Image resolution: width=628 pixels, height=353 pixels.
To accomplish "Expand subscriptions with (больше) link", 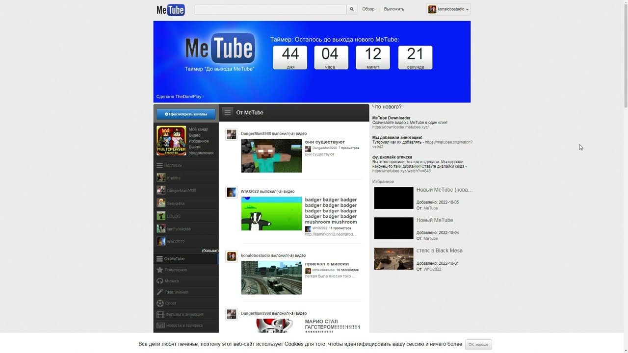I will (x=210, y=251).
